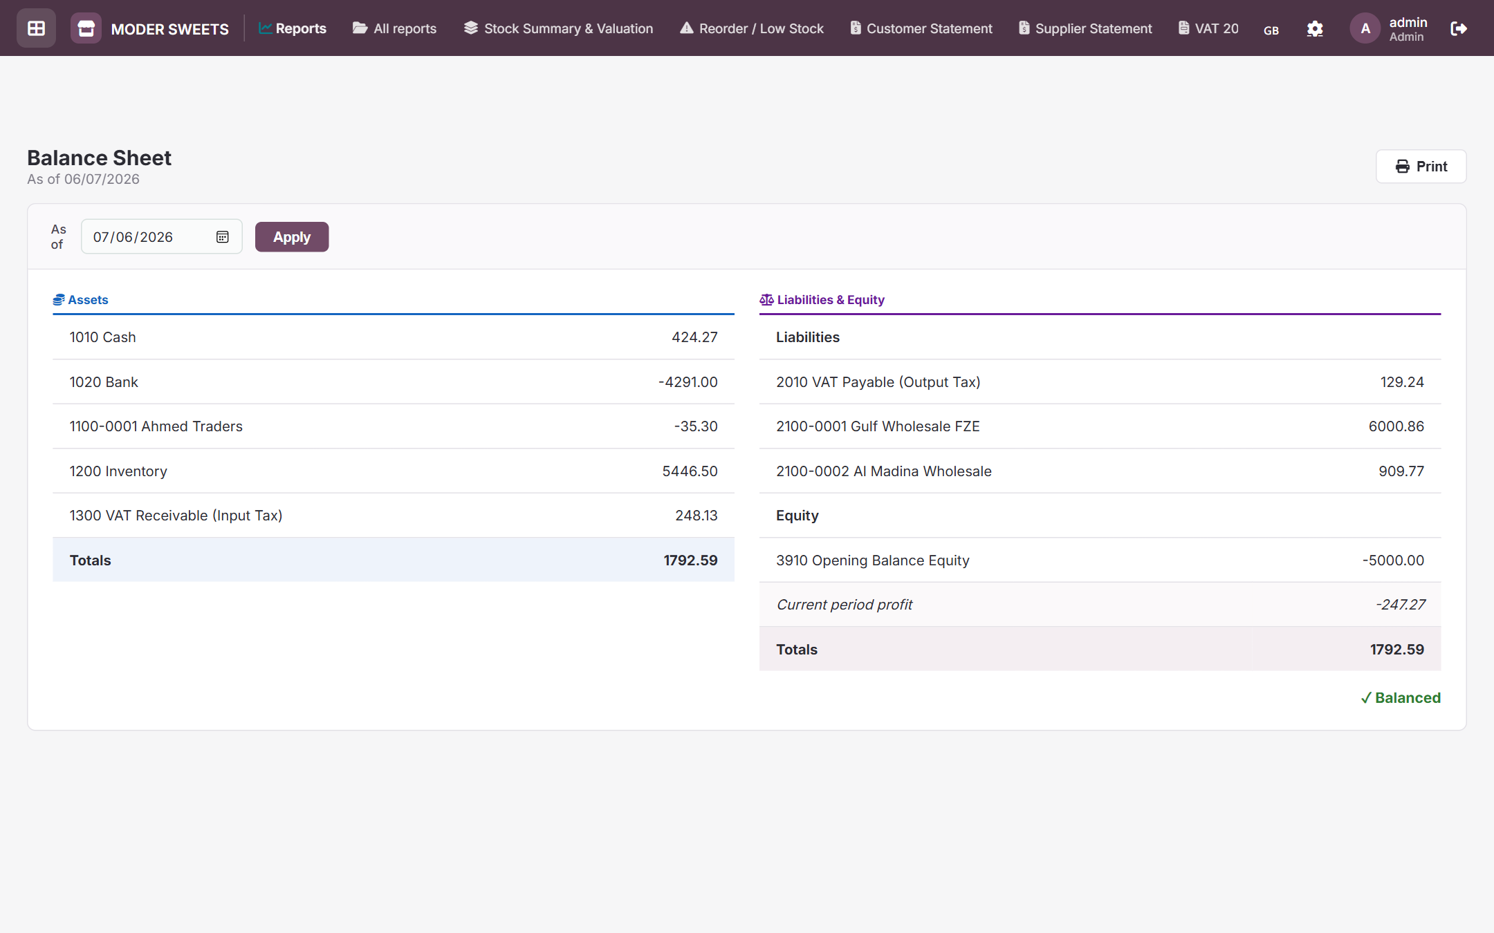Viewport: 1494px width, 933px height.
Task: Select 3910 Opening Balance Equity row
Action: (x=1100, y=560)
